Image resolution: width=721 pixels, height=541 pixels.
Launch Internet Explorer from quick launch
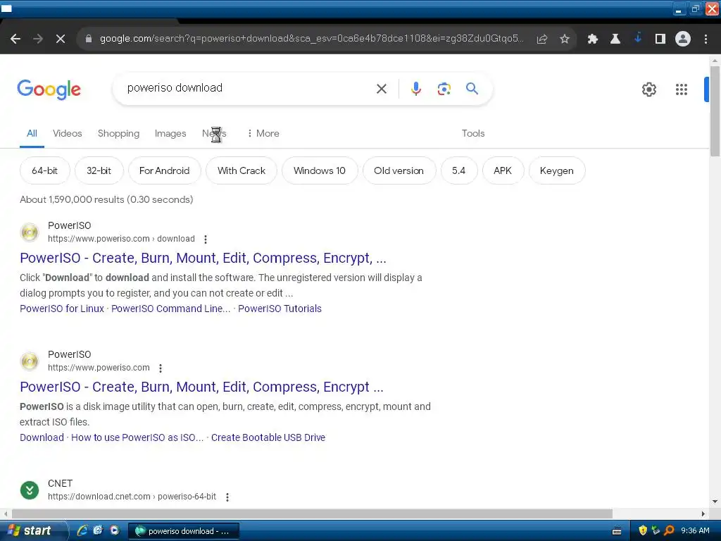point(82,530)
